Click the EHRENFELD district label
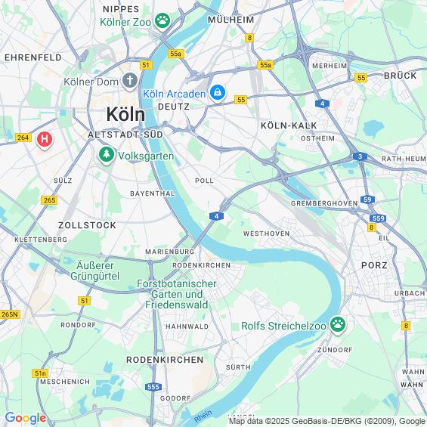Image resolution: width=427 pixels, height=427 pixels. 33,57
